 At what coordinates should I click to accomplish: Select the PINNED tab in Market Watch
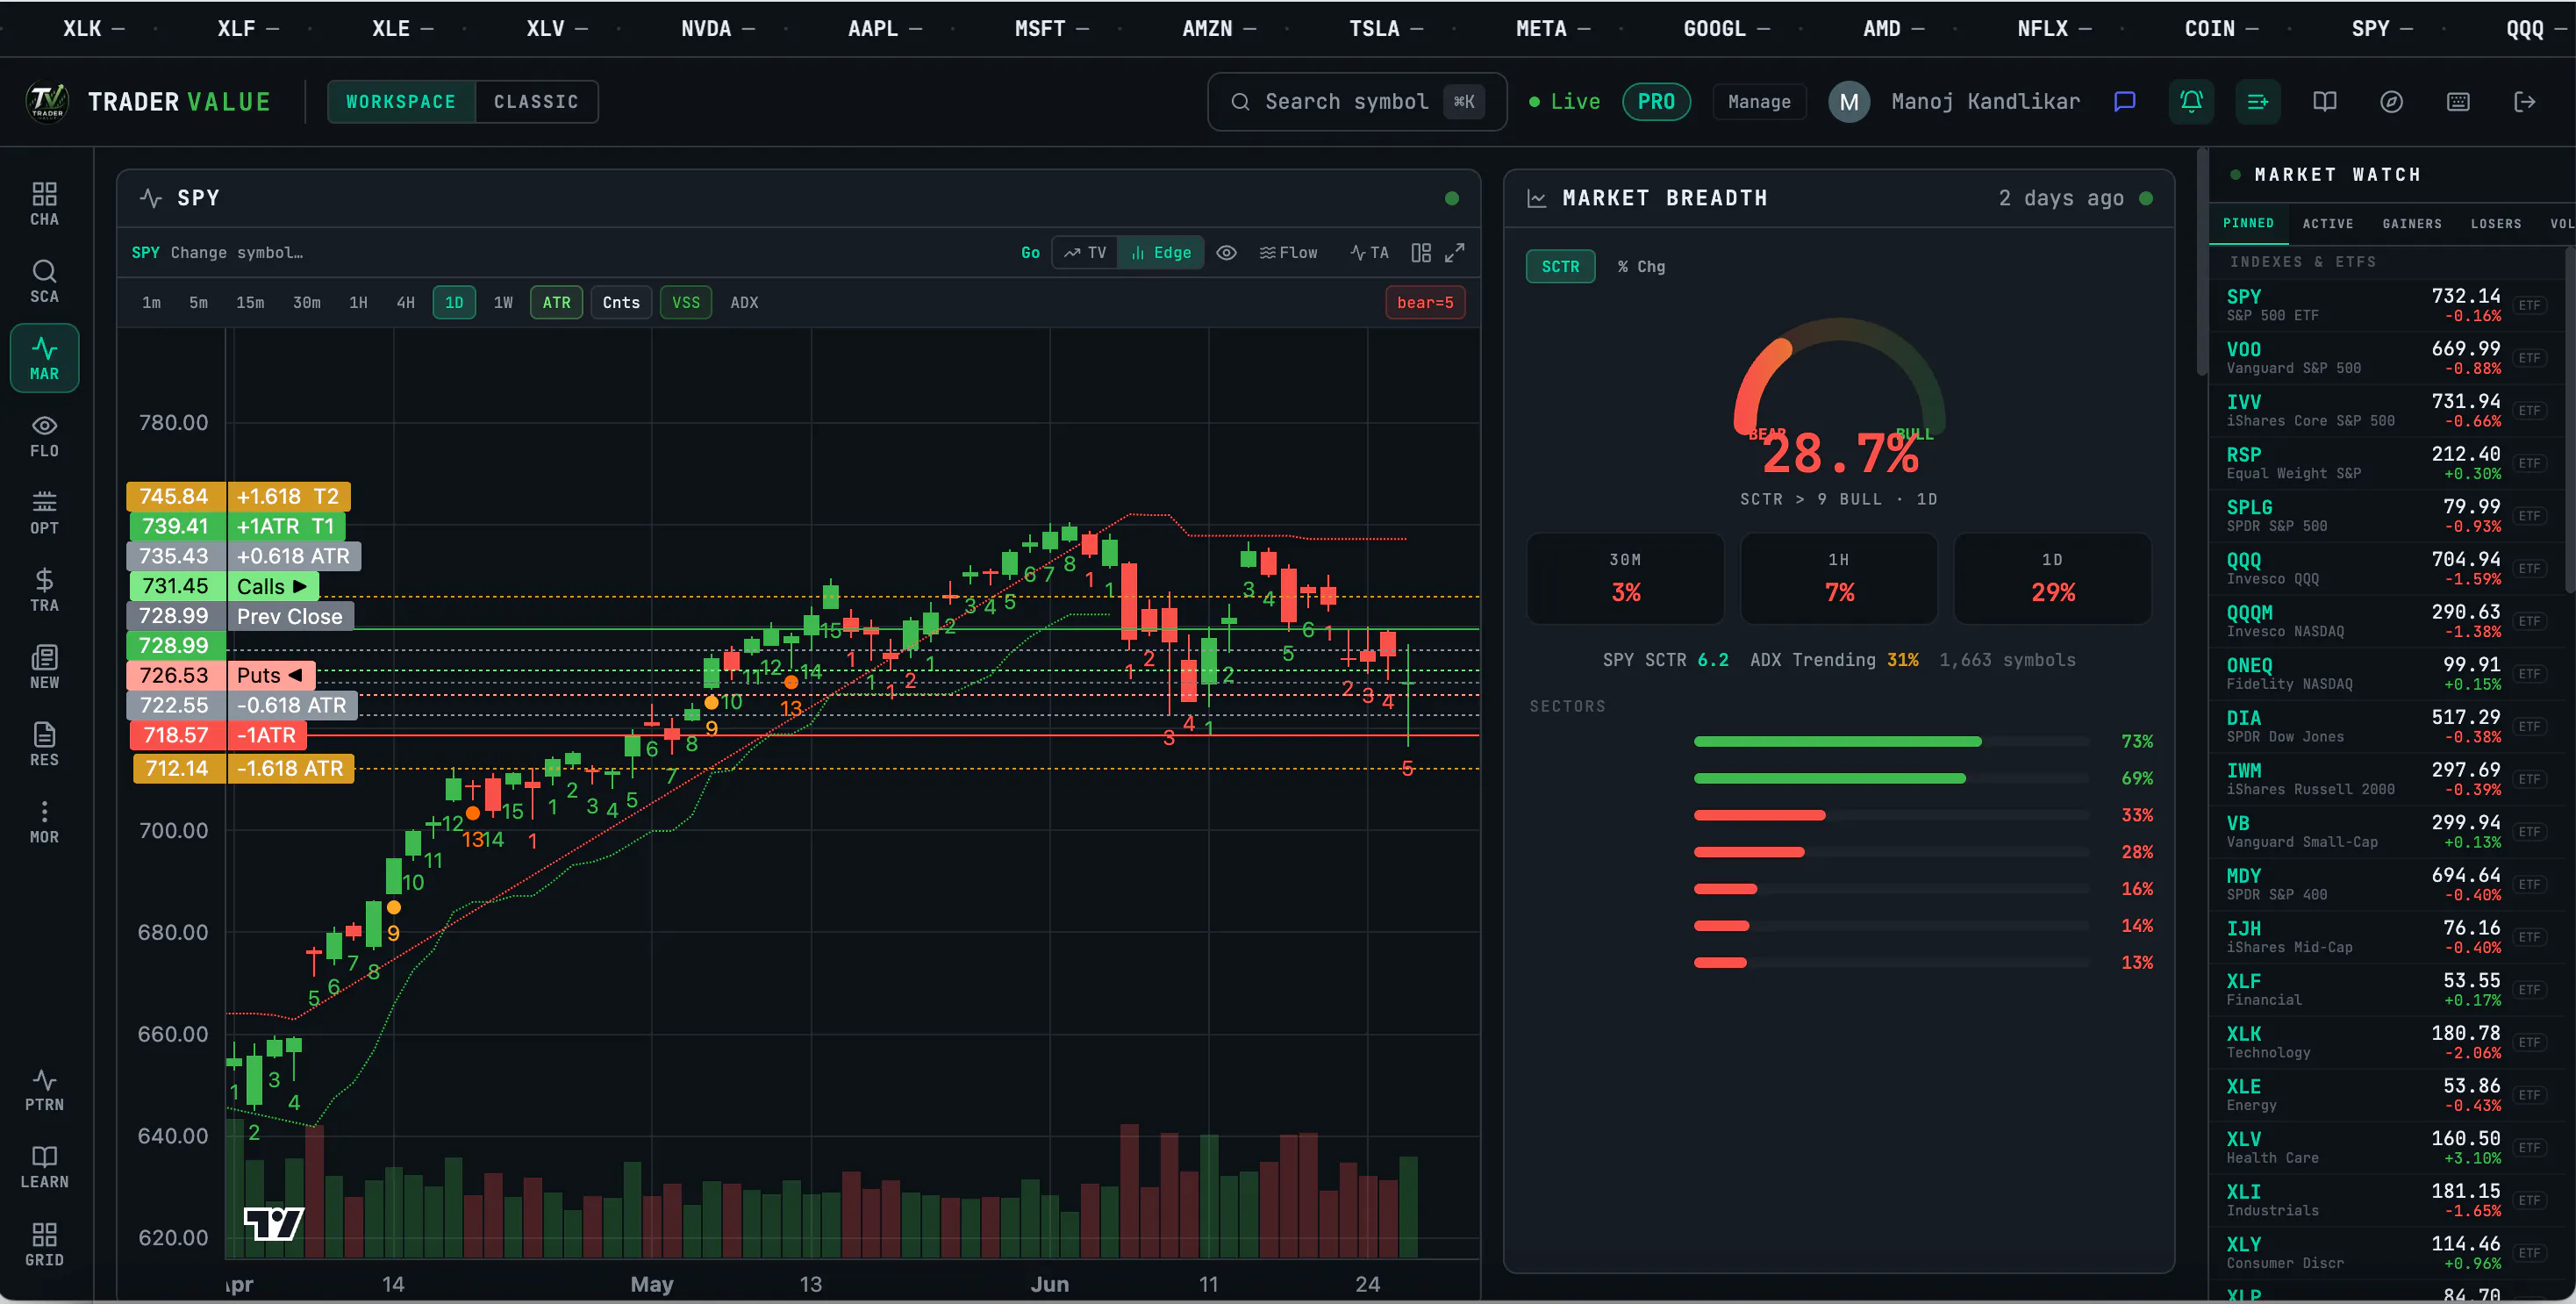(x=2248, y=223)
